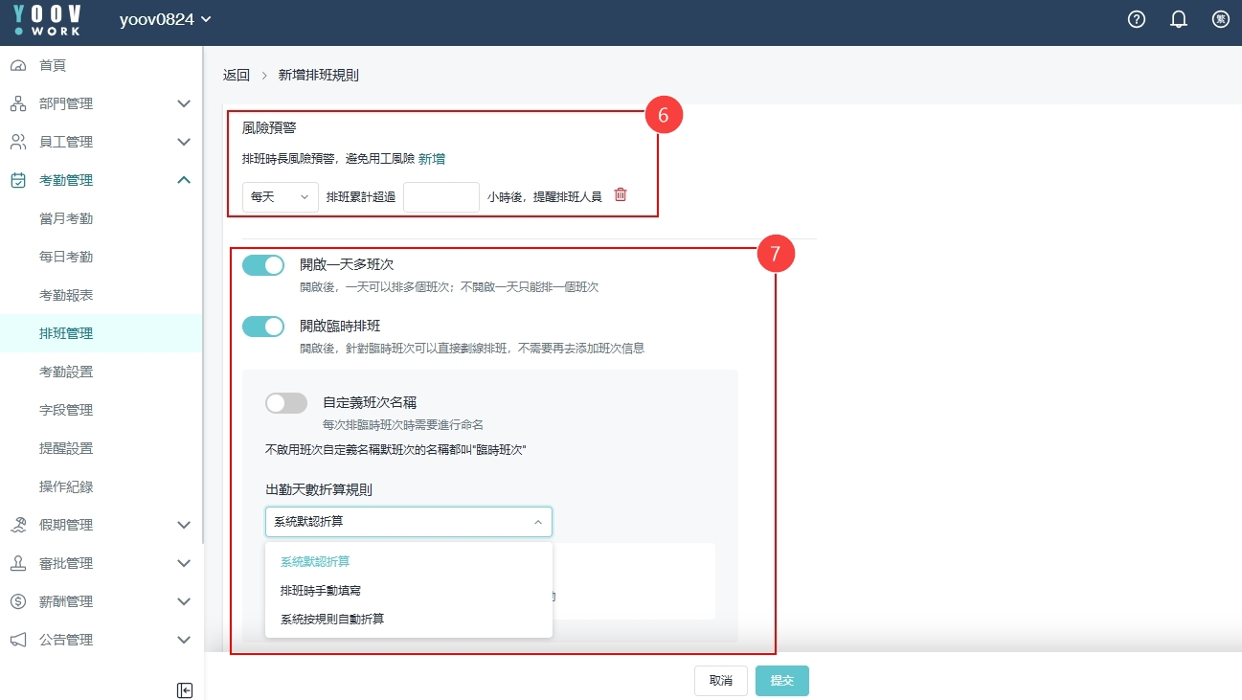Disable the 開啟臨時排班 switch
Screen dimensions: 1242x700
click(x=263, y=327)
